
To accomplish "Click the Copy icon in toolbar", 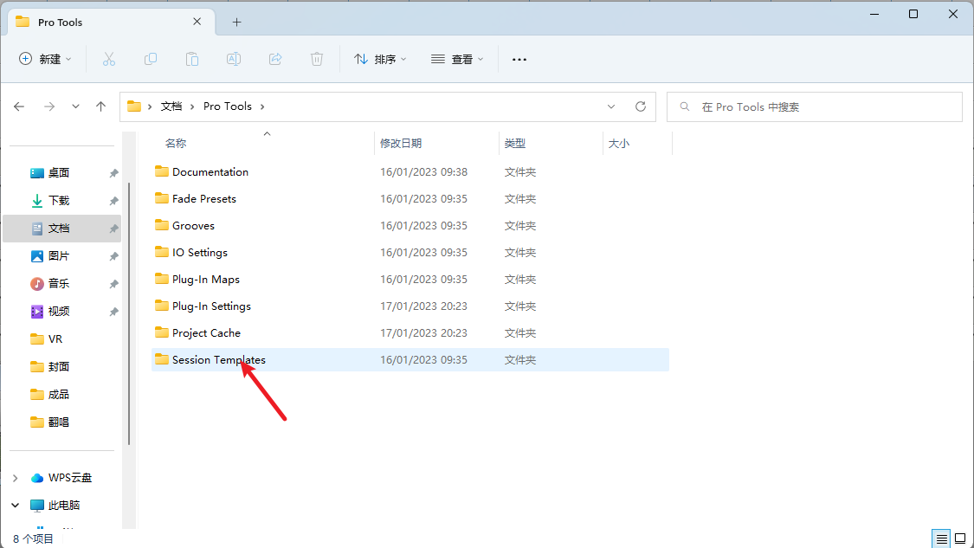I will pyautogui.click(x=151, y=59).
